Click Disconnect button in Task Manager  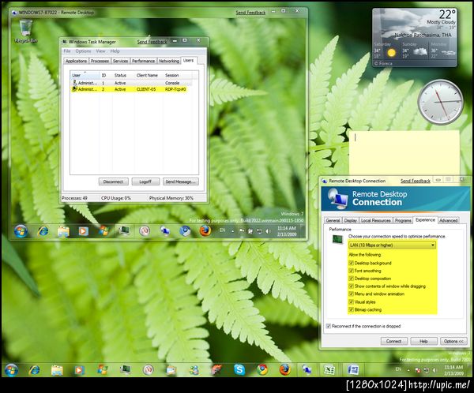coord(113,182)
